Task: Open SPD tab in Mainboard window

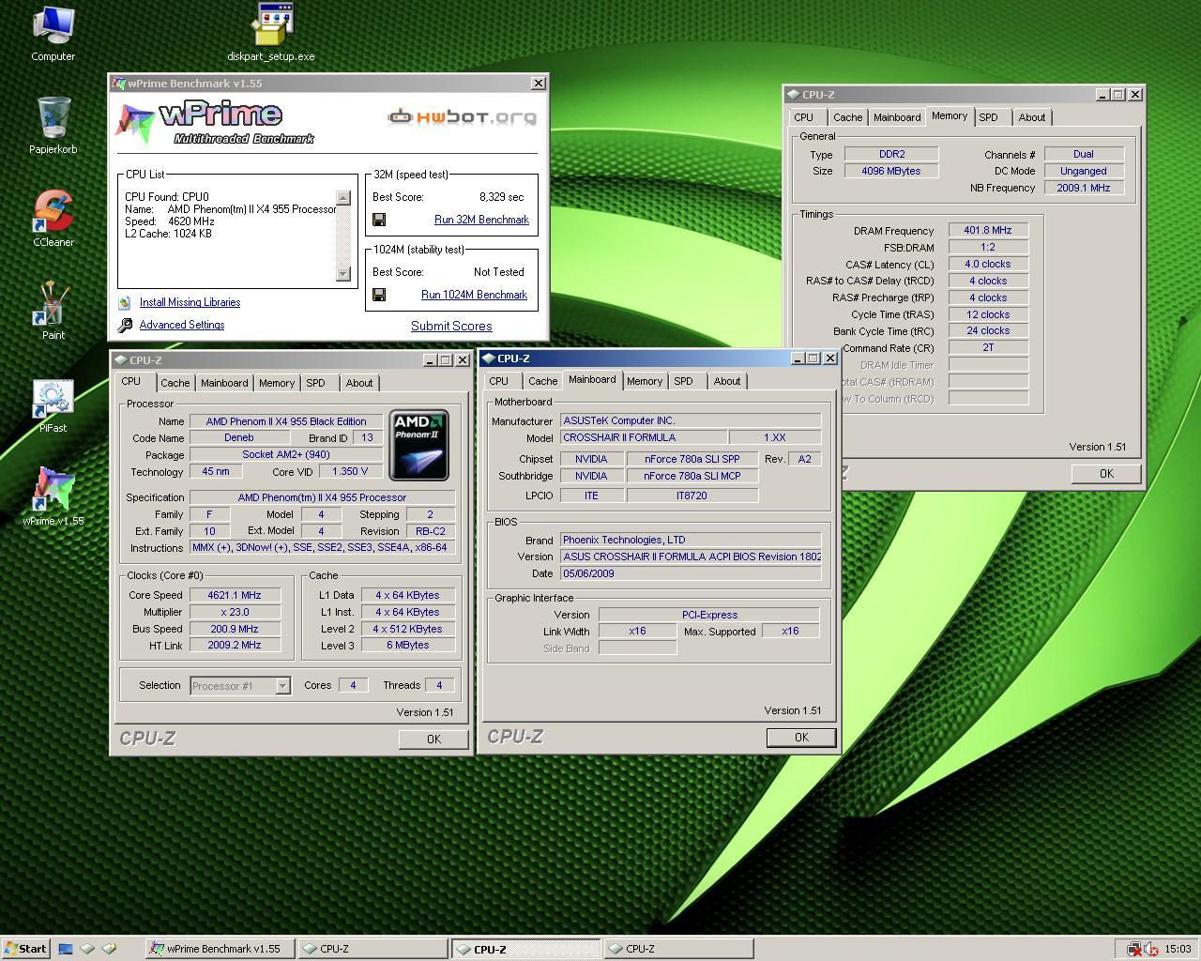Action: point(683,381)
